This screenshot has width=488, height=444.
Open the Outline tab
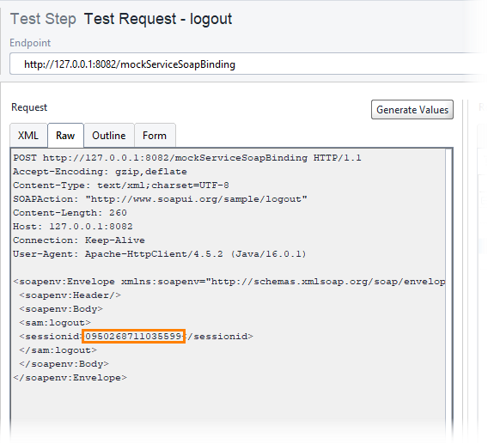[x=109, y=136]
